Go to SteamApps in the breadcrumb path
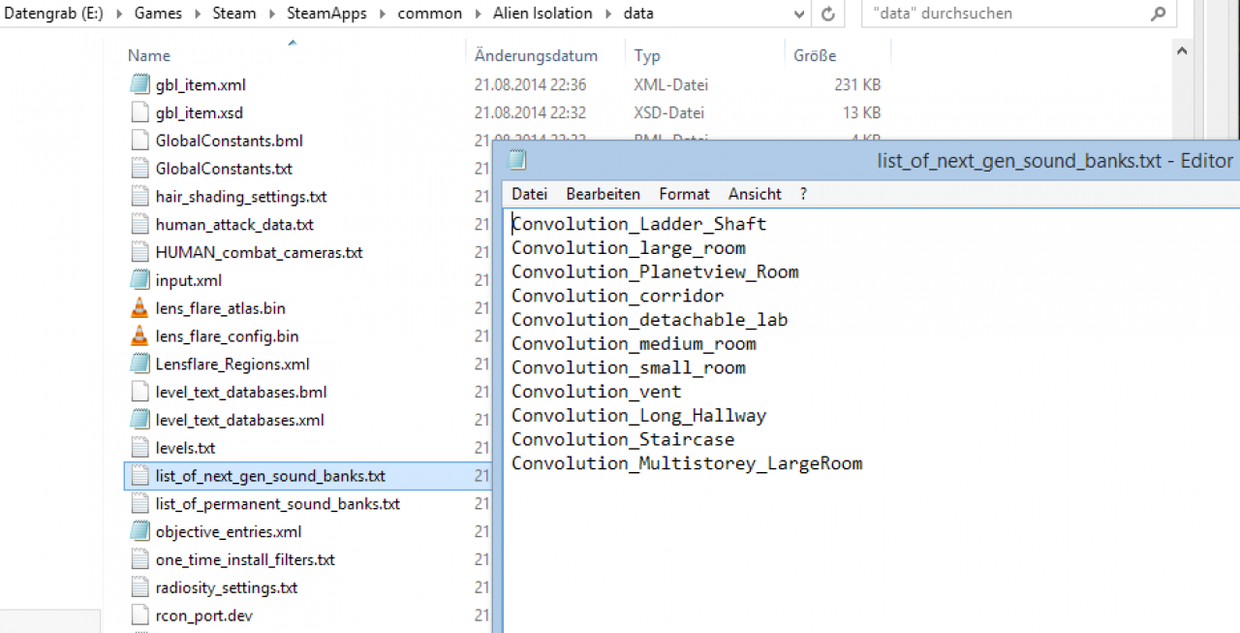Screen dimensions: 1240x633 (x=325, y=14)
